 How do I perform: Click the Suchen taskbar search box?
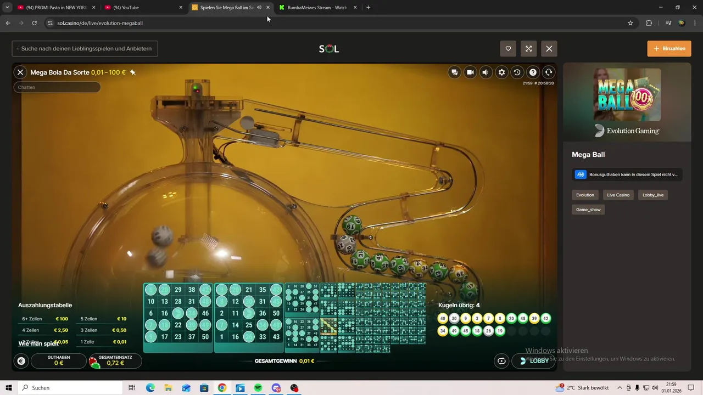click(70, 388)
